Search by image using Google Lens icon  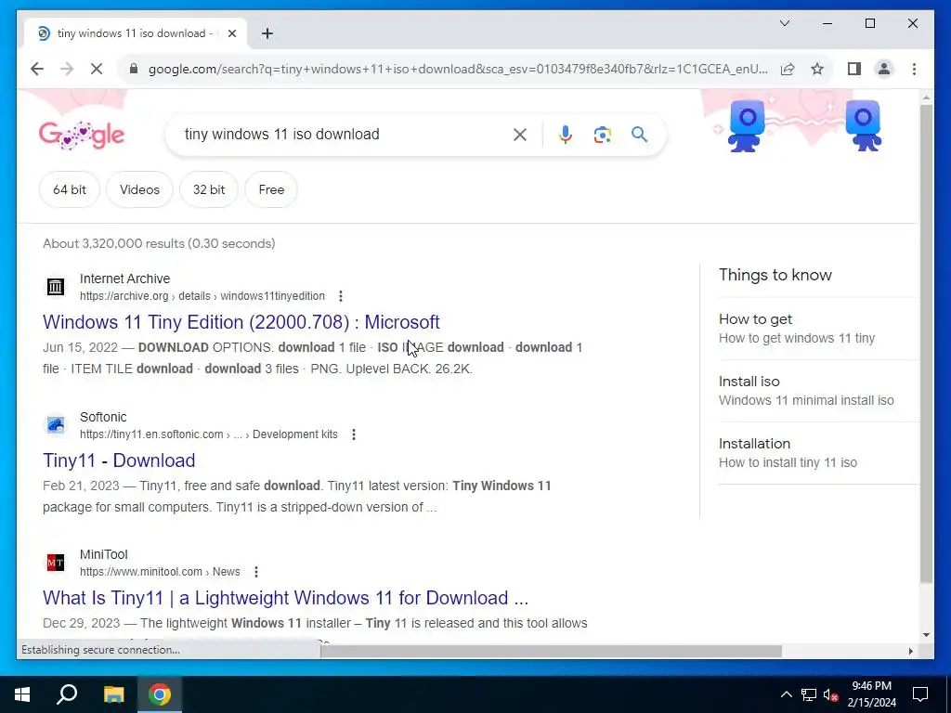(x=602, y=135)
